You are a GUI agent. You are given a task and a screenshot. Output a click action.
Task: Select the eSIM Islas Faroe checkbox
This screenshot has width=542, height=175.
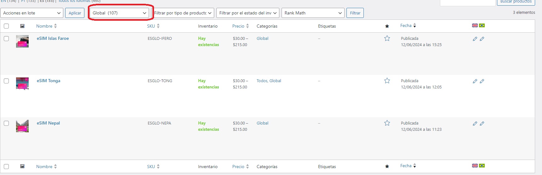tap(6, 39)
